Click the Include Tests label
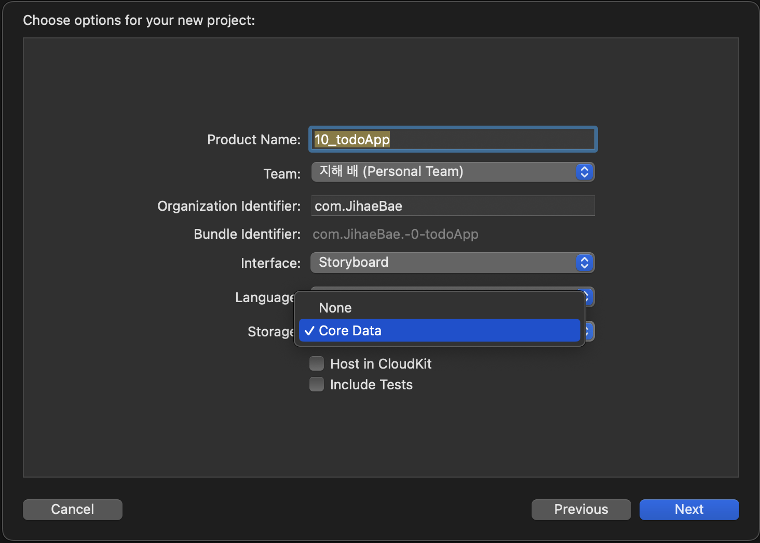Viewport: 760px width, 543px height. click(371, 385)
